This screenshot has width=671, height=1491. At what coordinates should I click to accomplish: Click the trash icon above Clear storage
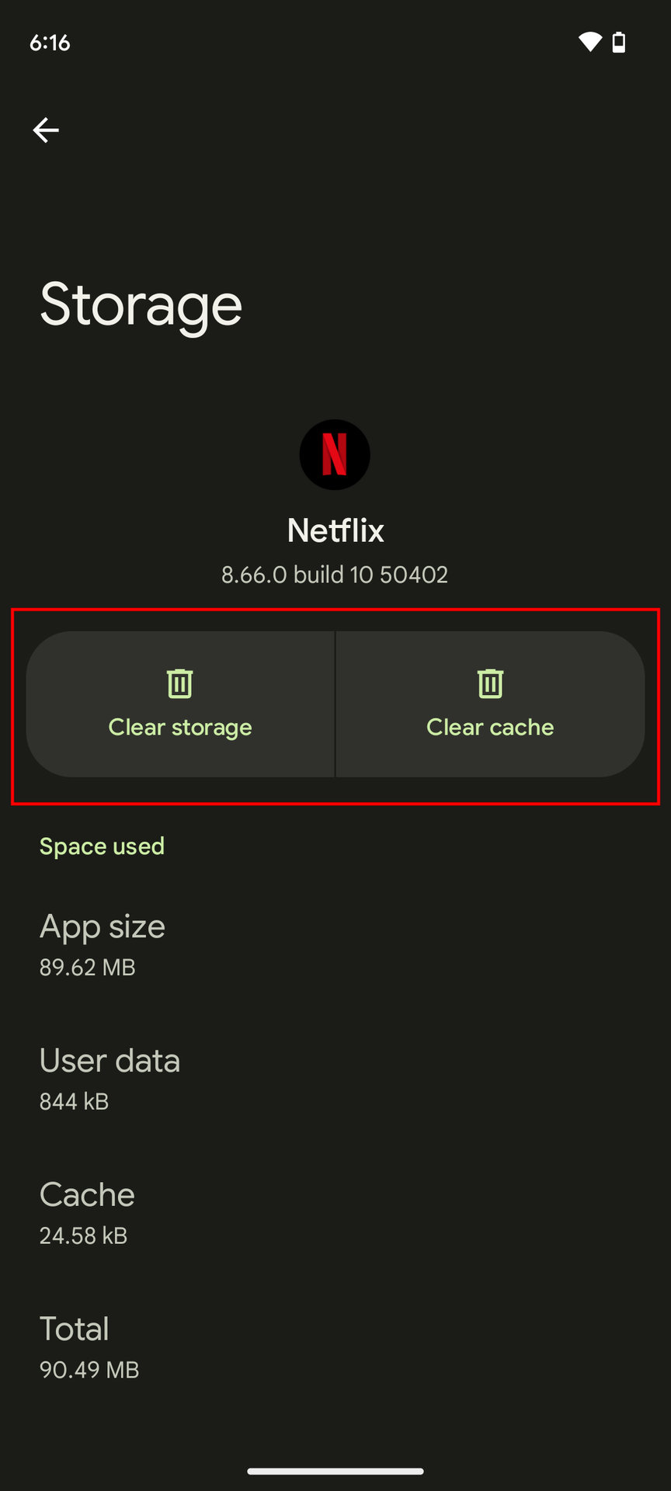(x=180, y=683)
